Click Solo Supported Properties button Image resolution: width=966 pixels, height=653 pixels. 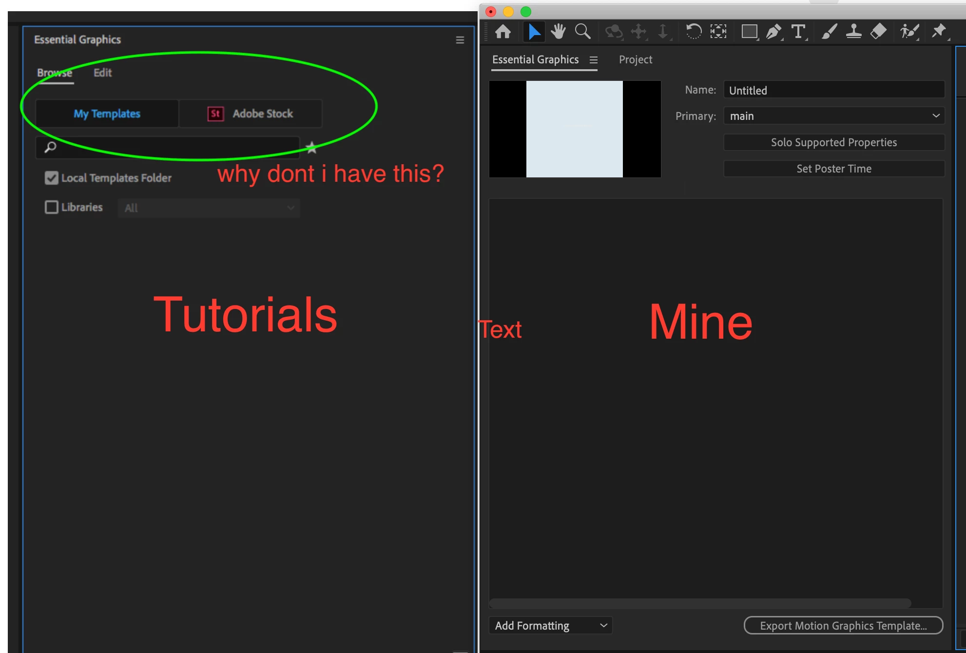click(833, 142)
